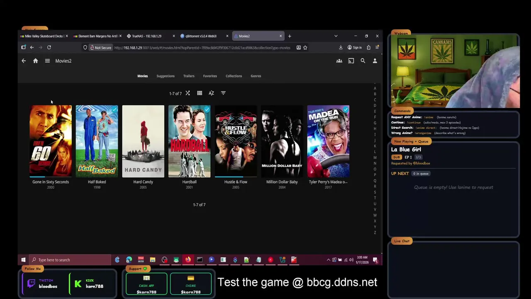Bookmark this page with the star icon
531x299 pixels.
tap(305, 47)
